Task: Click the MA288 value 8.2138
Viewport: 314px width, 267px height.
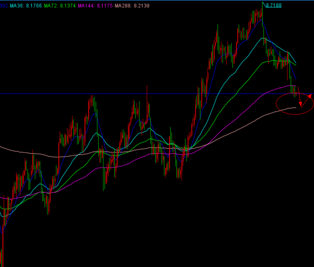Action: pyautogui.click(x=142, y=6)
